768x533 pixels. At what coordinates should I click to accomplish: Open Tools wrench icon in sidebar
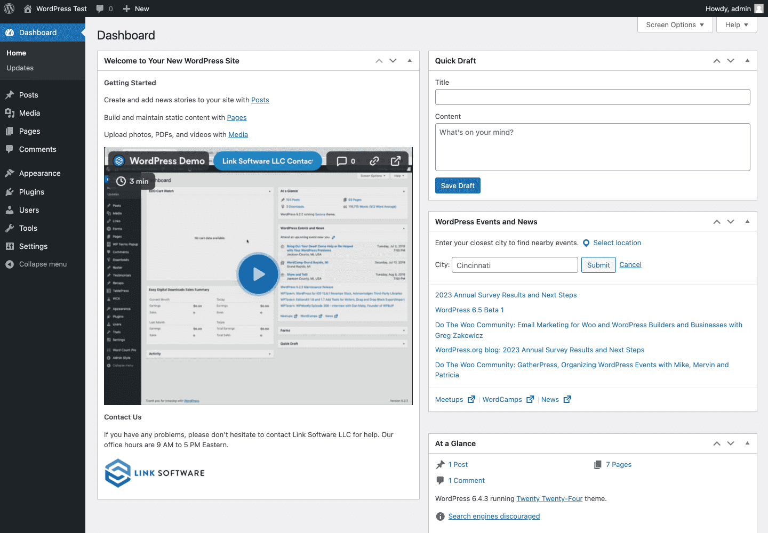point(10,228)
